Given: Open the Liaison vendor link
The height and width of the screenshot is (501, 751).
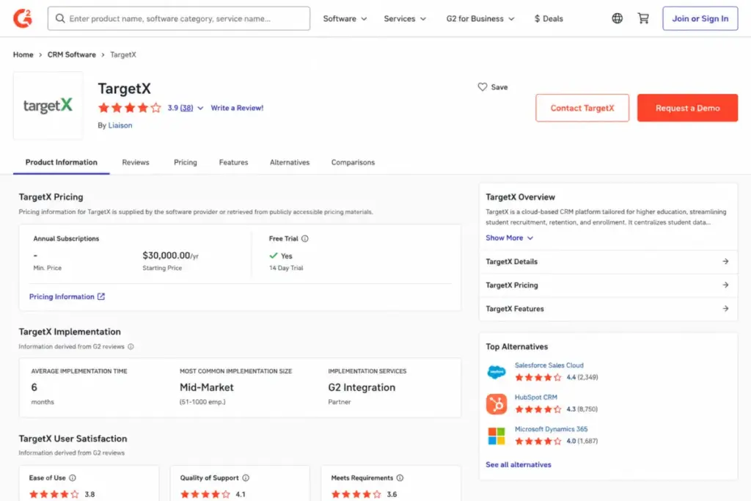Looking at the screenshot, I should [120, 125].
